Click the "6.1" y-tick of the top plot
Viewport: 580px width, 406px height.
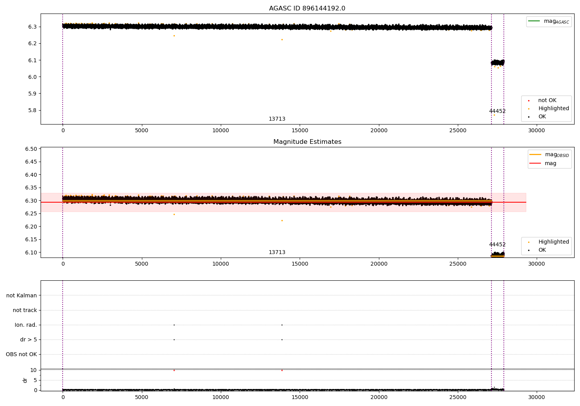pyautogui.click(x=32, y=60)
